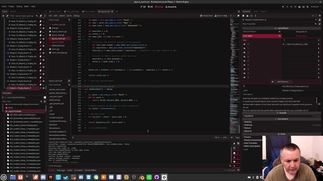Switch to the Import dock tab
The height and width of the screenshot is (181, 323).
click(x=13, y=12)
